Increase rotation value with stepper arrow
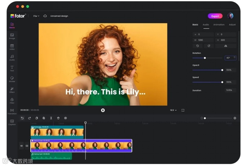The width and height of the screenshot is (250, 166). point(234,57)
